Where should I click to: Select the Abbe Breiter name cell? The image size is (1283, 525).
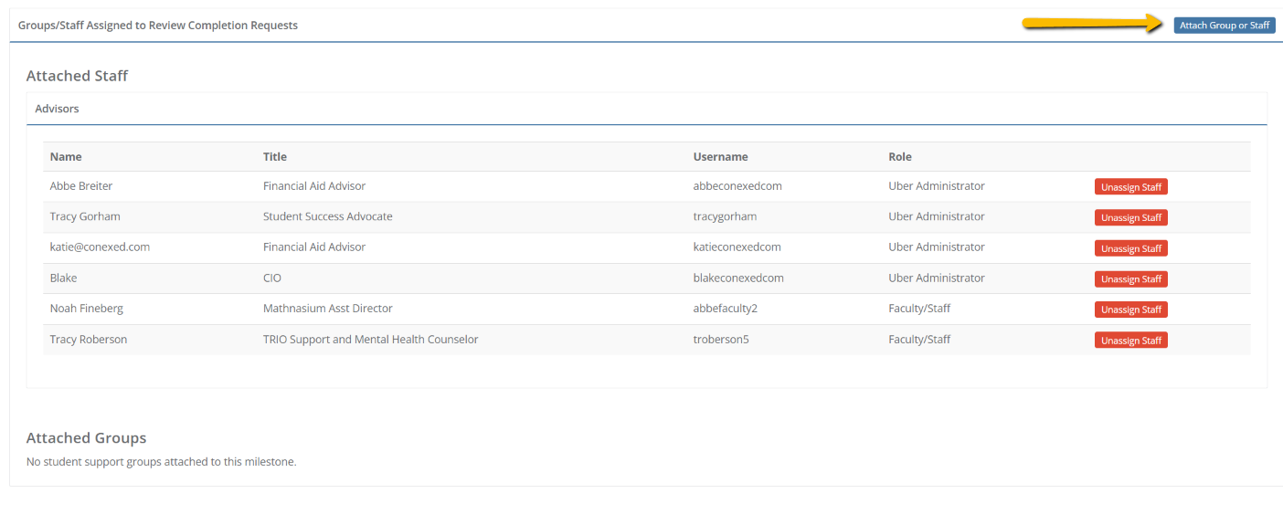pos(81,186)
